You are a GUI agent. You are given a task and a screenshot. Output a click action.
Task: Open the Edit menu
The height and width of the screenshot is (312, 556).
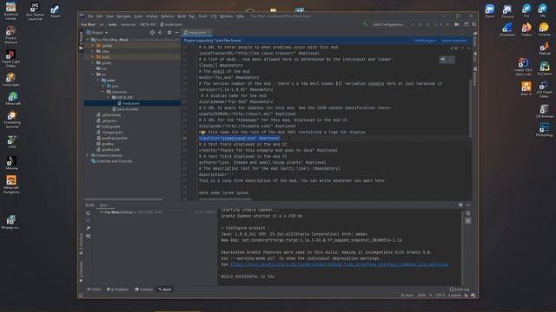point(100,16)
